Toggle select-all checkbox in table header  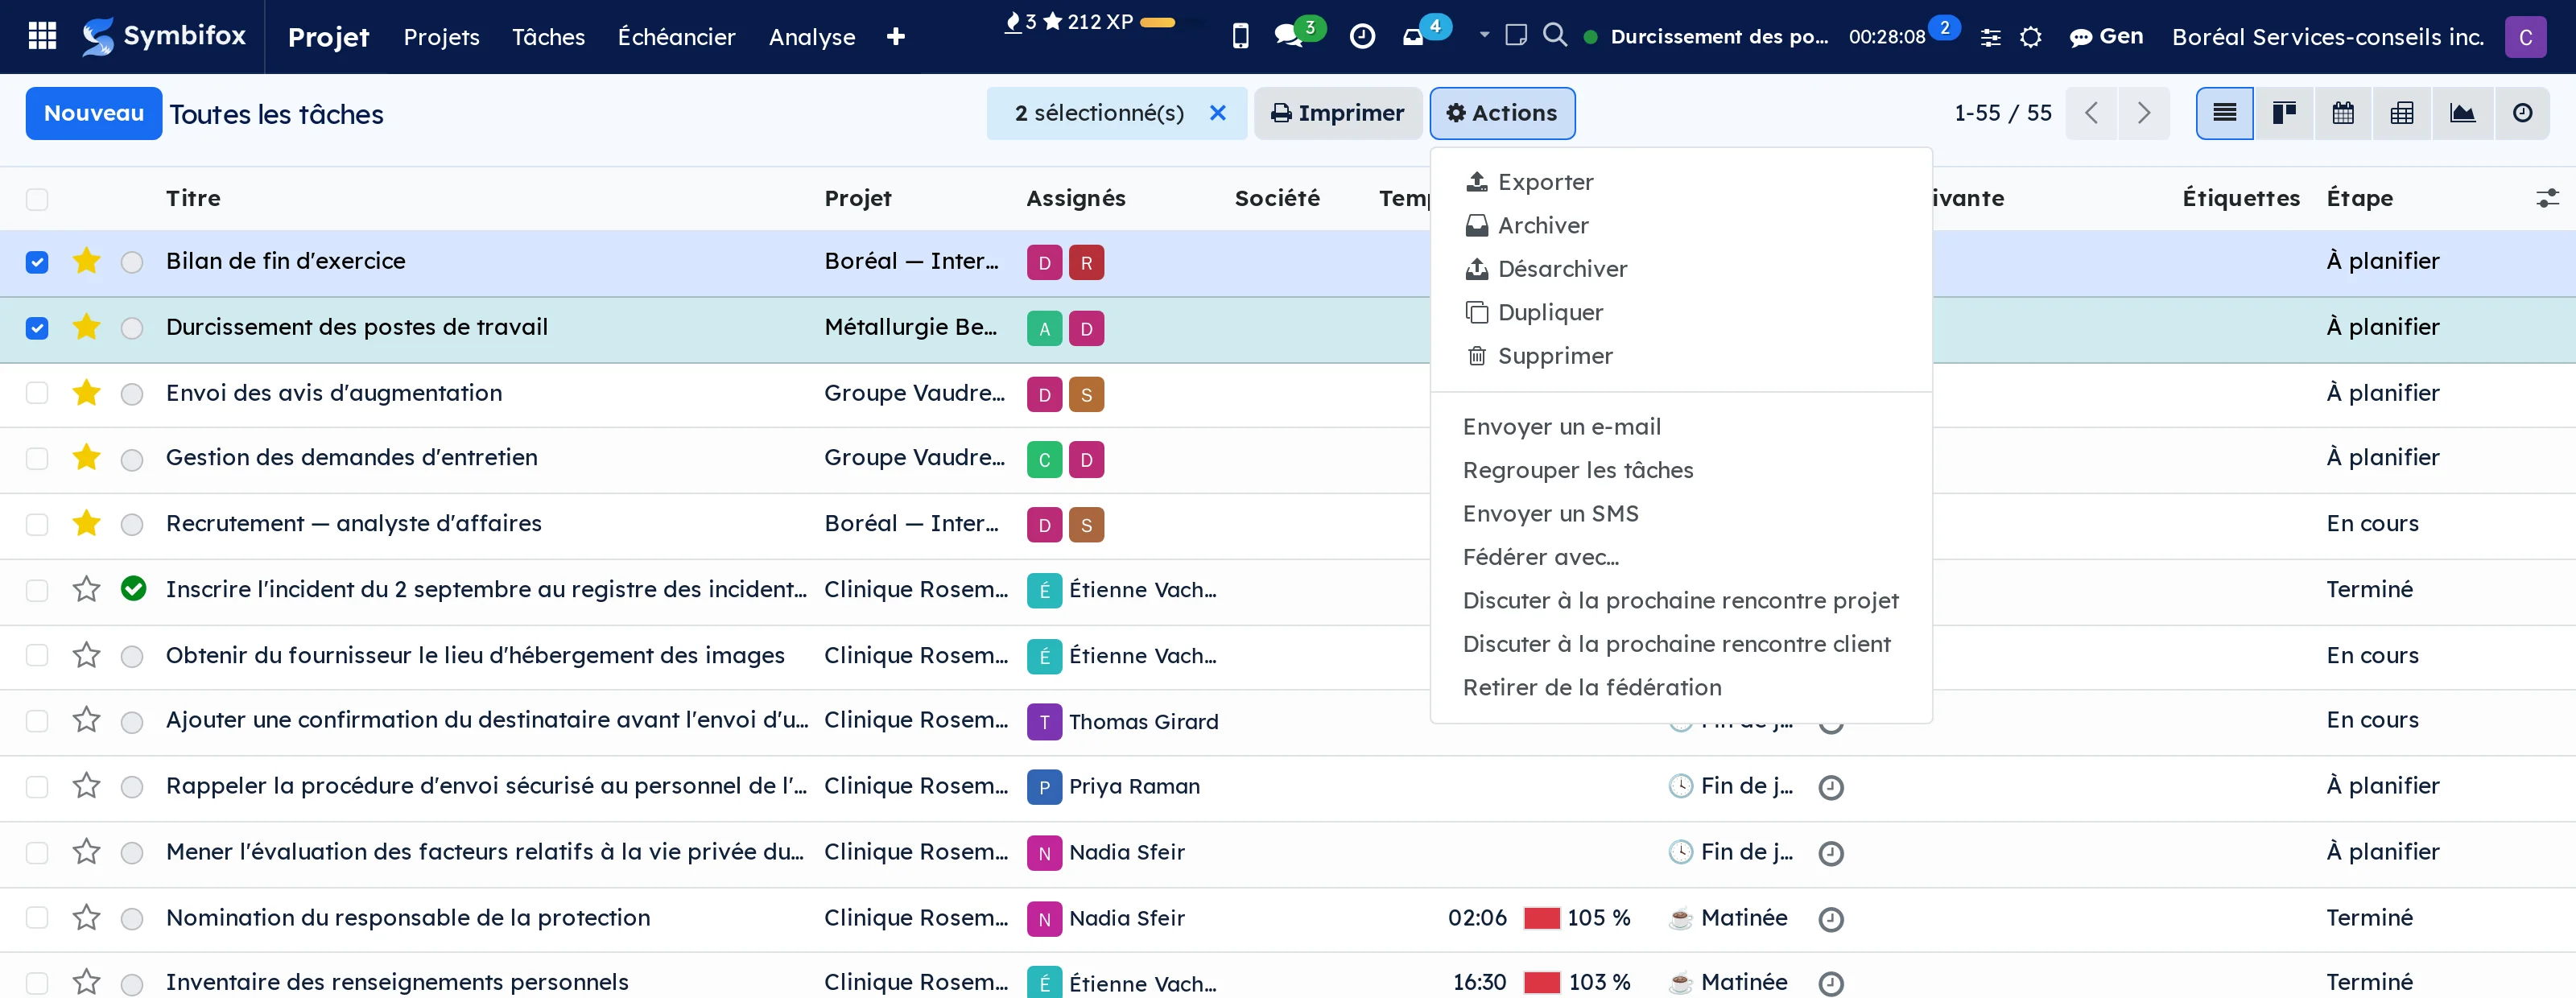coord(37,199)
